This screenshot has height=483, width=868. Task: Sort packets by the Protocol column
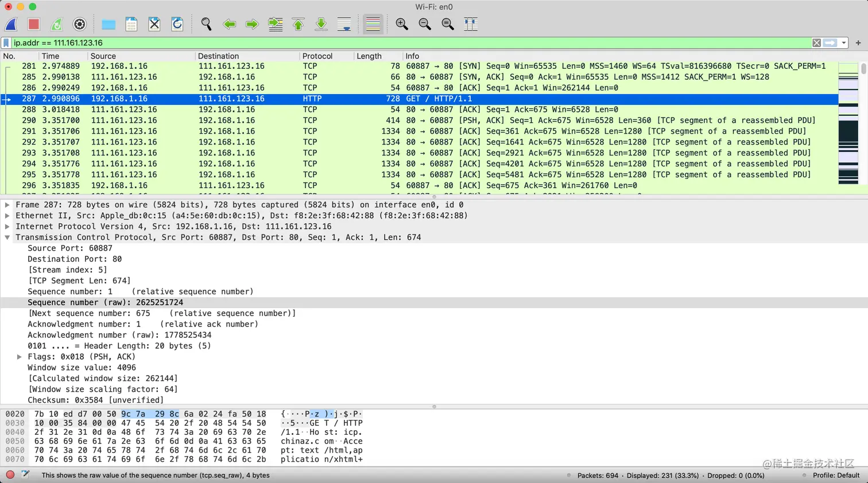click(x=326, y=56)
